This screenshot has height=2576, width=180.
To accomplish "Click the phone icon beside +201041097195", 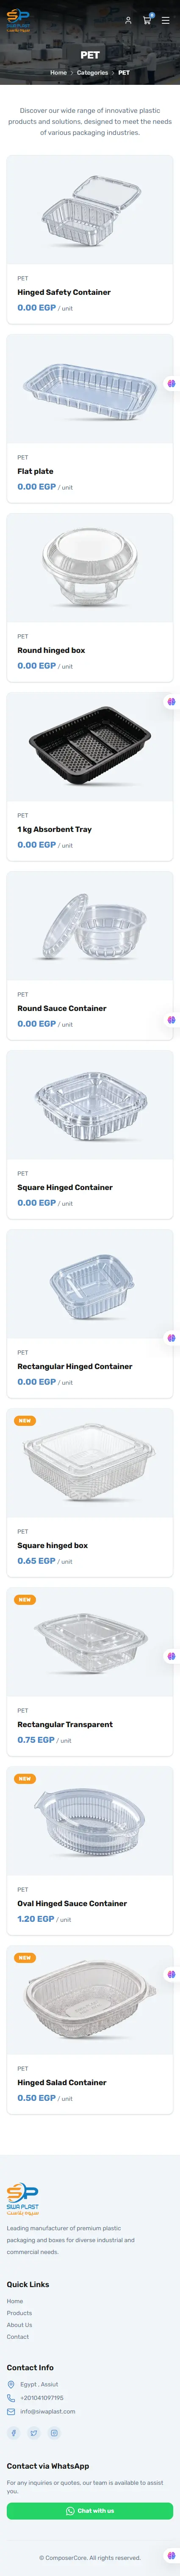I will point(11,2398).
